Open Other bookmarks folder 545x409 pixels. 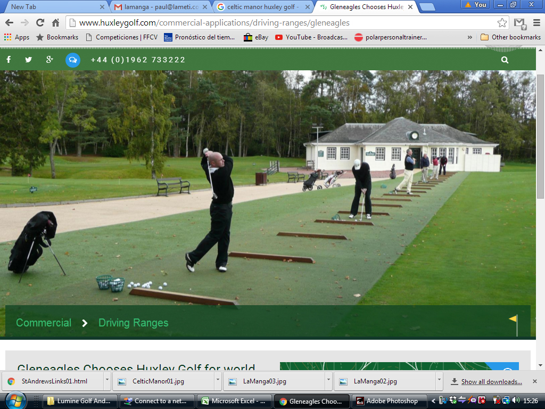tap(510, 37)
